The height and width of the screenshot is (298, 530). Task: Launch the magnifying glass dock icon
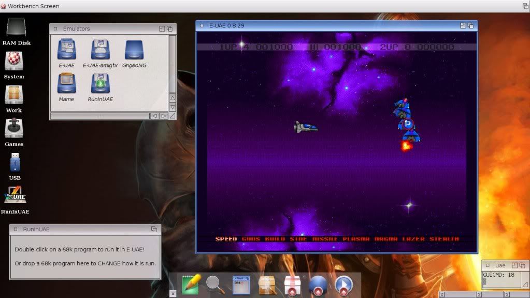click(215, 285)
